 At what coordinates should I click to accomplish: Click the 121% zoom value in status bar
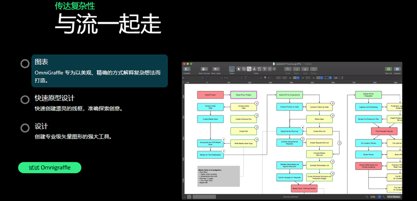373,197
